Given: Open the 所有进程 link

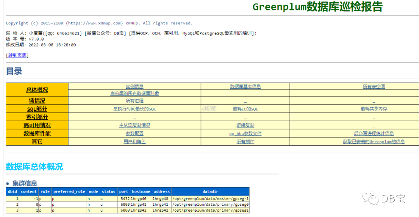Looking at the screenshot, I should (134, 101).
